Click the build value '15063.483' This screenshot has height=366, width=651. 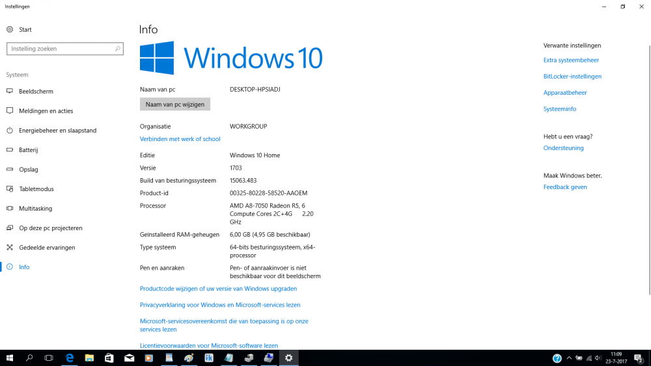tap(243, 180)
